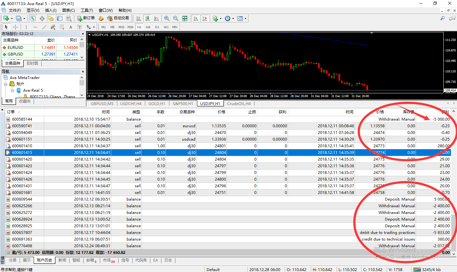Set timeframe to D1
The height and width of the screenshot is (272, 457).
157,27
